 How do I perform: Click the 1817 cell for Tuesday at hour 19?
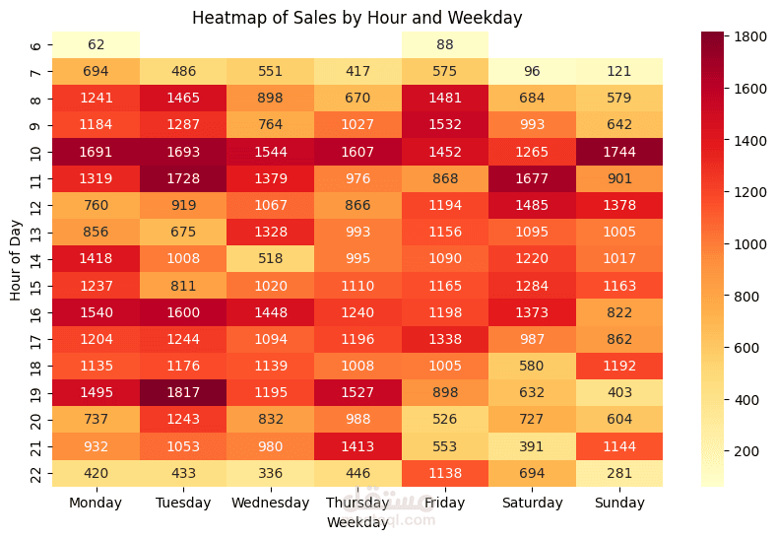pyautogui.click(x=183, y=392)
